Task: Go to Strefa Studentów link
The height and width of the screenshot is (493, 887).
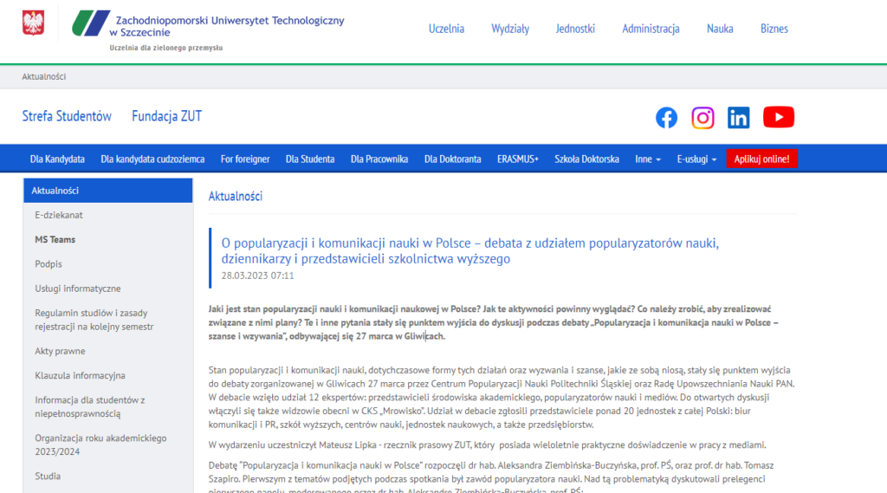Action: (x=67, y=116)
